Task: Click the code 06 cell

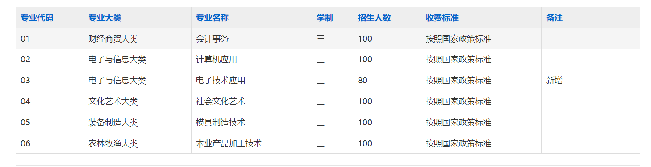Action: coord(50,143)
